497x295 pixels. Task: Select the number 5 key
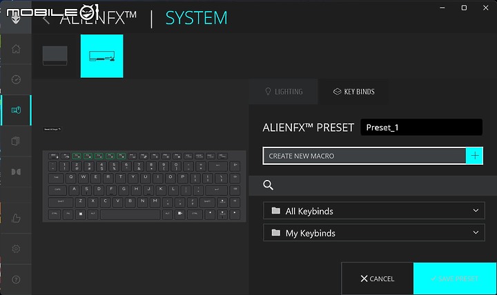[x=115, y=166]
